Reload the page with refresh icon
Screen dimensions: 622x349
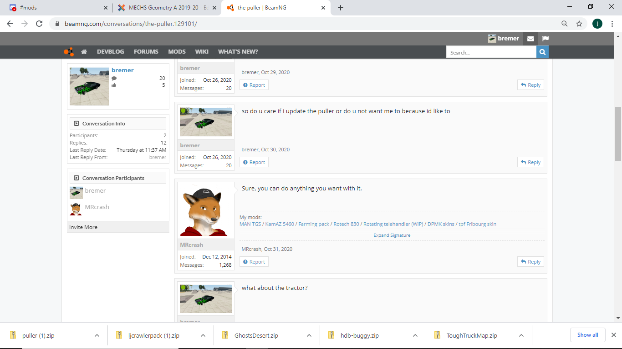click(x=39, y=24)
